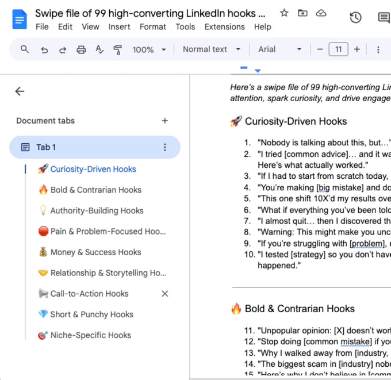Viewport: 391px width, 380px height.
Task: Run spelling and grammar check icon
Action: 99,49
